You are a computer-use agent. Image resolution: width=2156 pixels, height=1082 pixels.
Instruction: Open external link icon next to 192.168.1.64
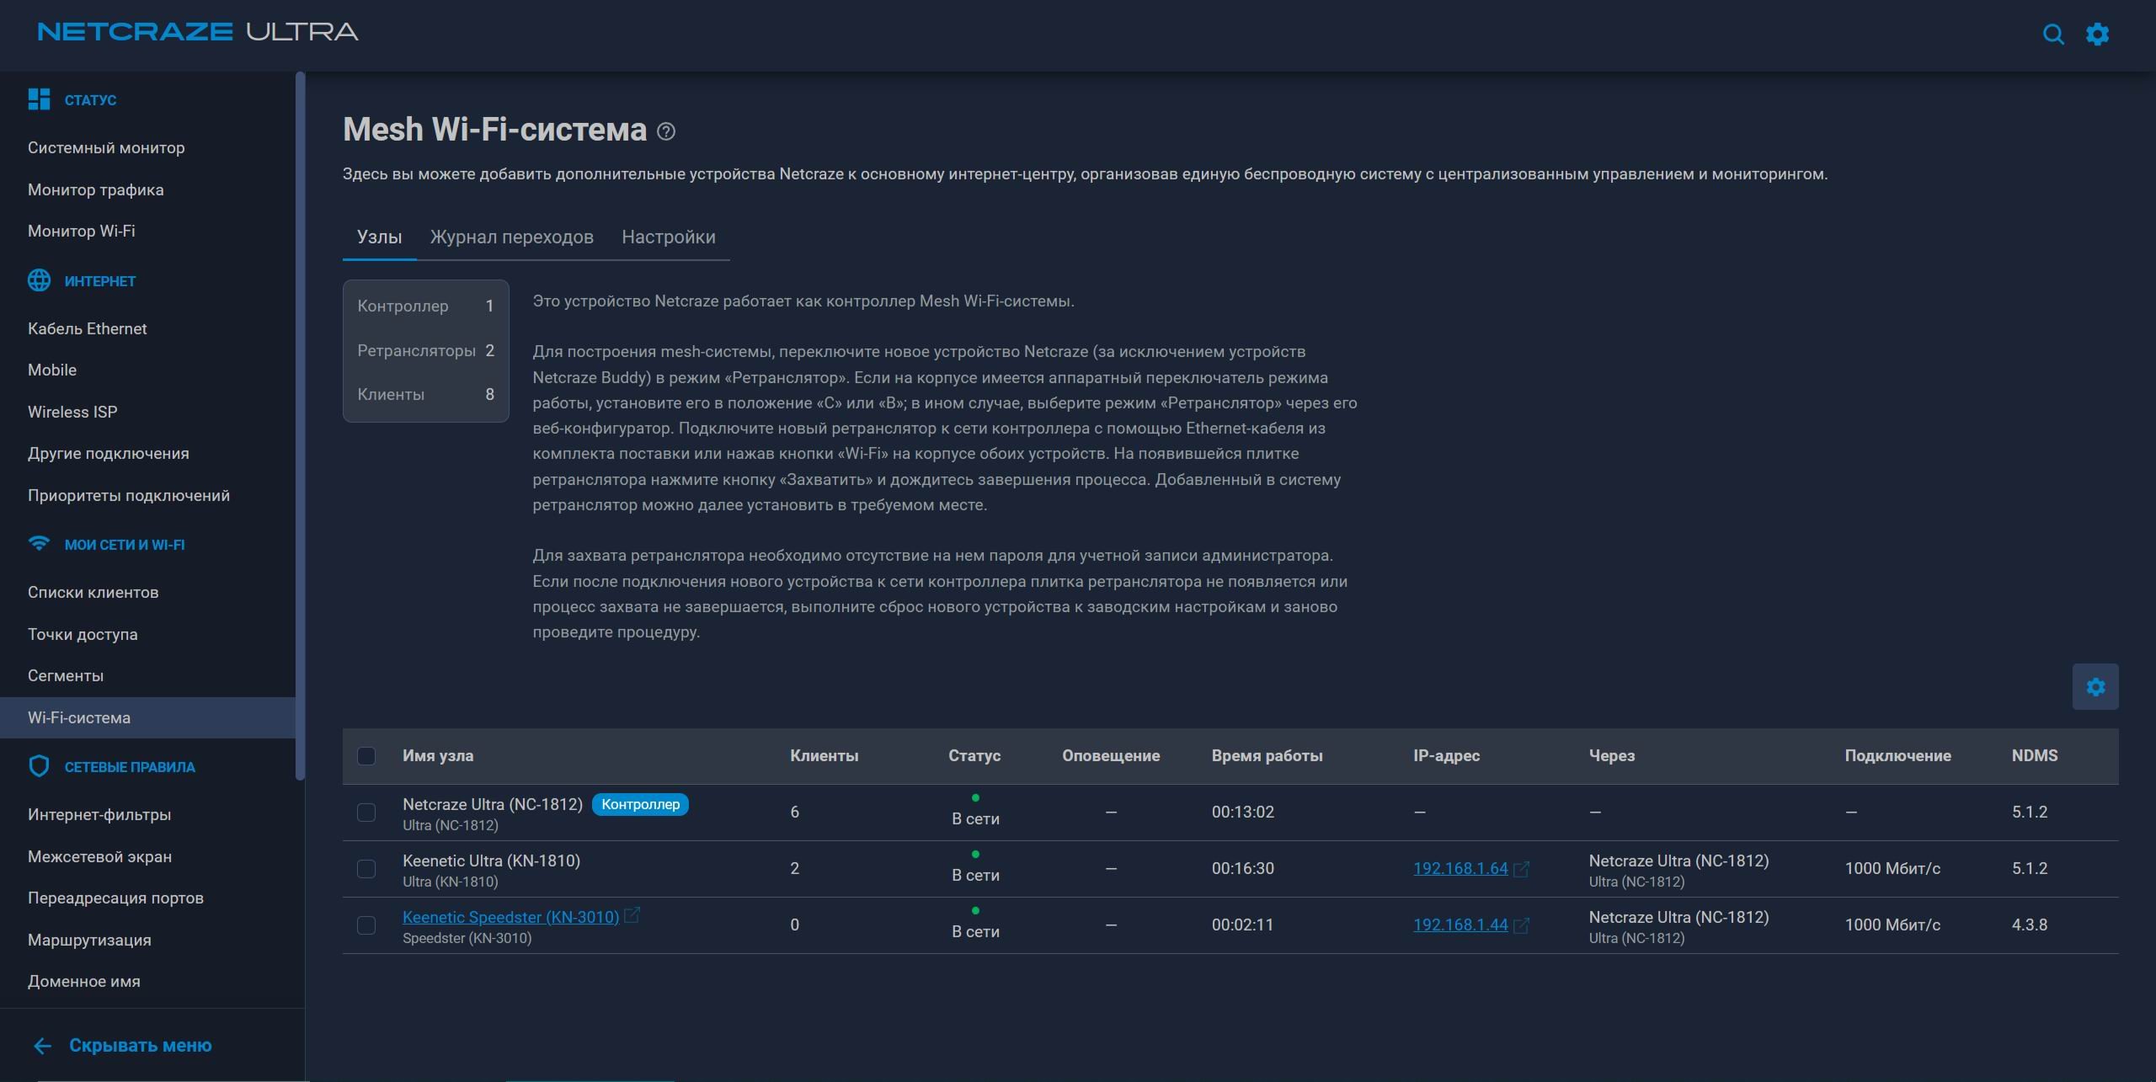pos(1521,869)
